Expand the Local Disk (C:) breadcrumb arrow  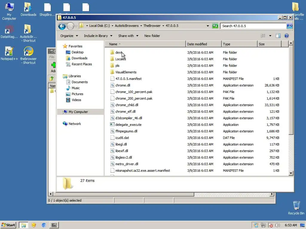(112, 26)
